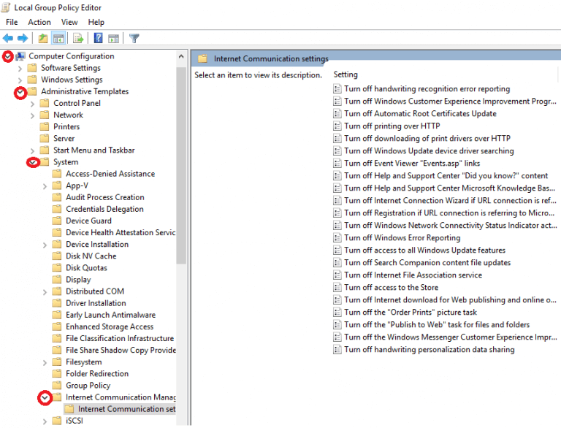Image resolution: width=561 pixels, height=428 pixels.
Task: Expand the Software Settings node
Action: tap(20, 69)
